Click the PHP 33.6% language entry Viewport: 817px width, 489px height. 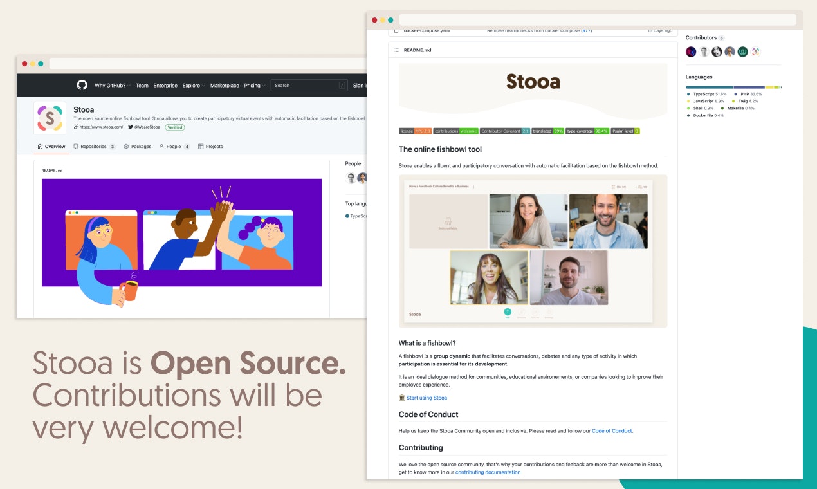pos(748,94)
